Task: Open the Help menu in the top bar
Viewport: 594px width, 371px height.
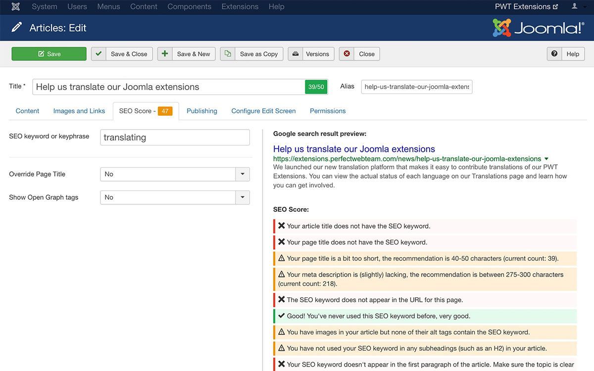Action: point(276,6)
